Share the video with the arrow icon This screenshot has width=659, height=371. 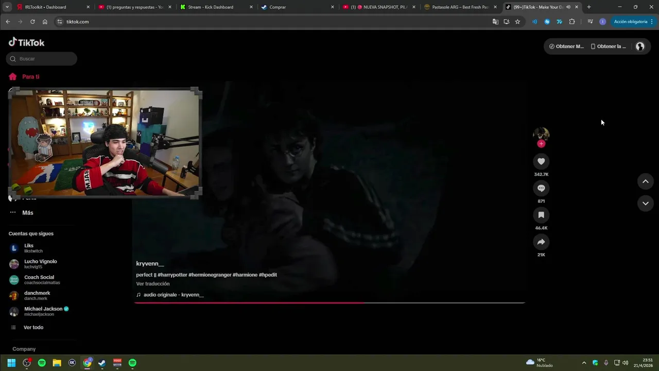(x=541, y=242)
